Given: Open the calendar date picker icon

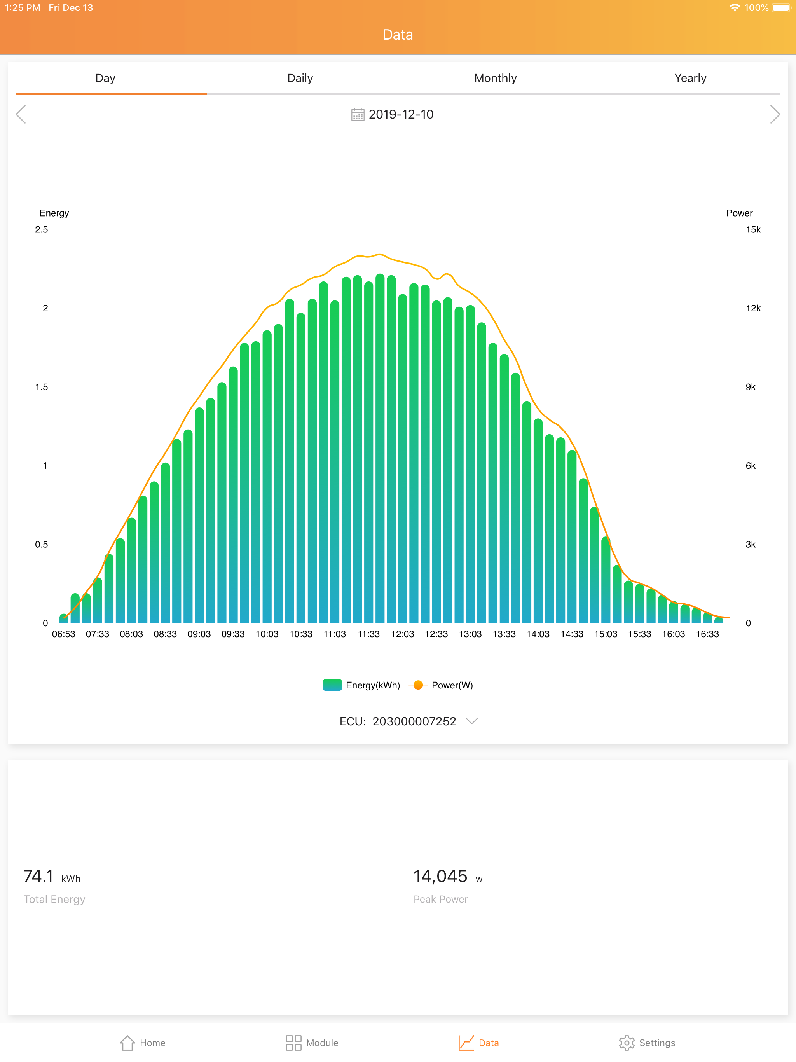Looking at the screenshot, I should coord(358,114).
